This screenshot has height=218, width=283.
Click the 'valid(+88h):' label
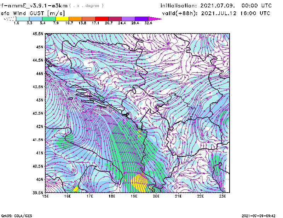click(180, 13)
